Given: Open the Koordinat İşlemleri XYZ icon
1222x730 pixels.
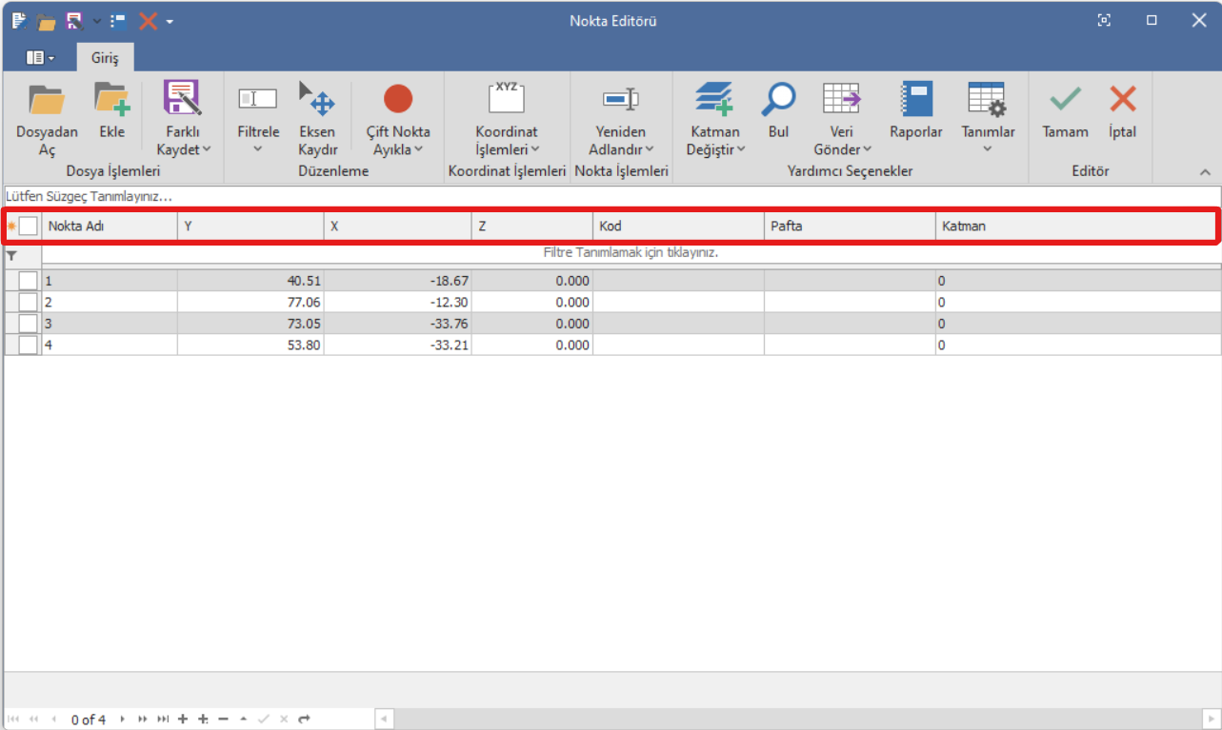Looking at the screenshot, I should pos(507,98).
